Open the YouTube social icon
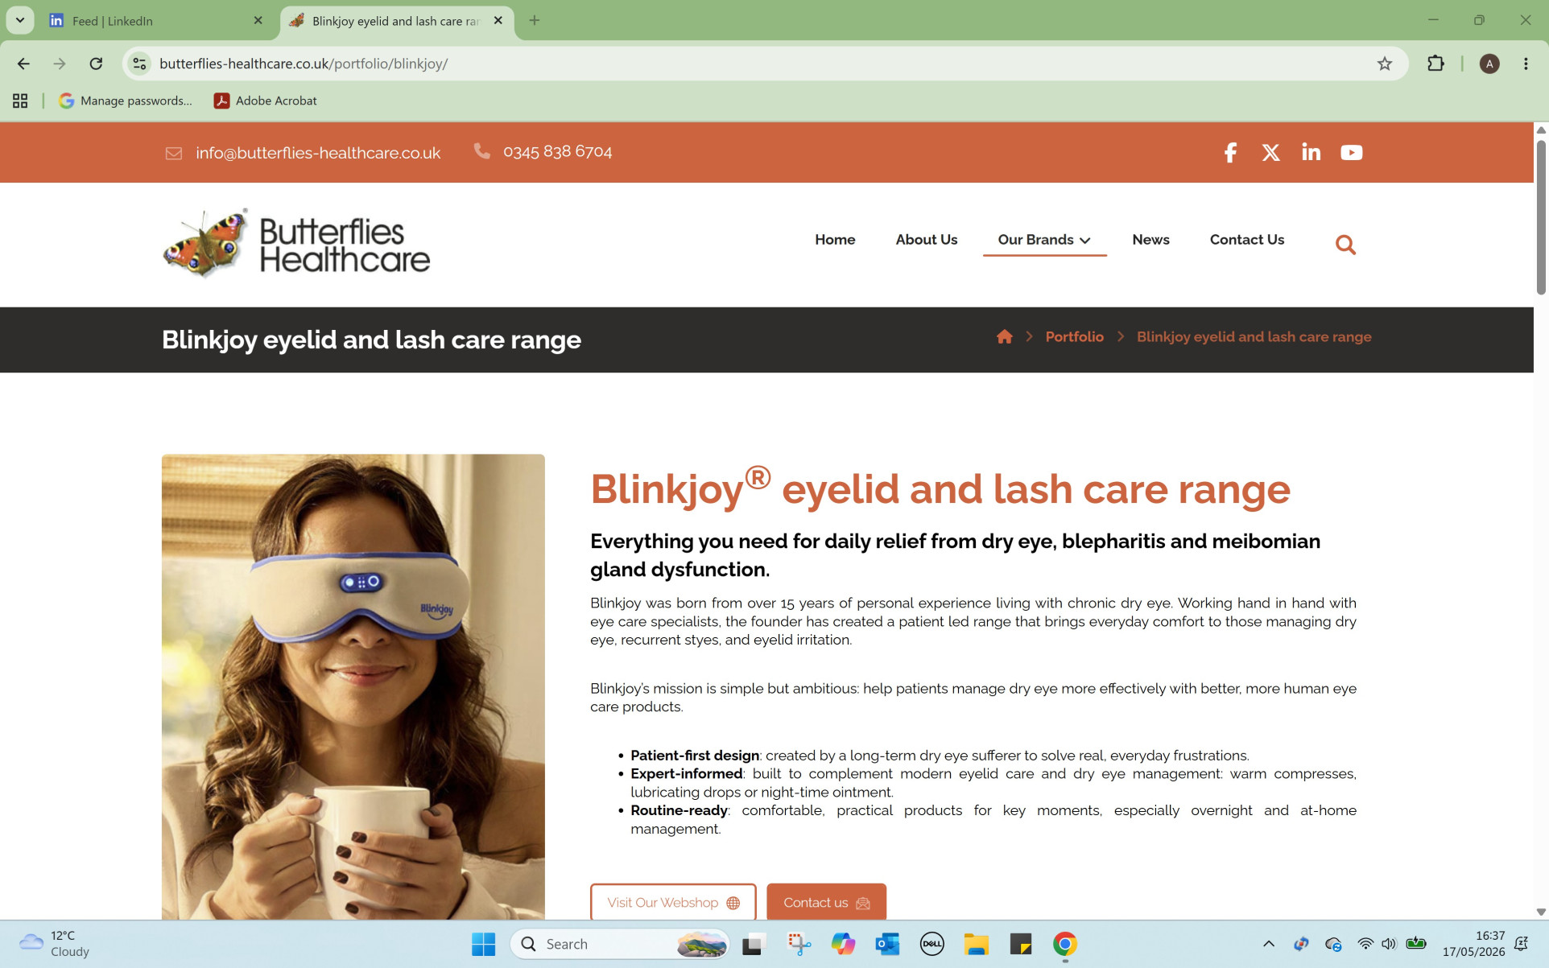 1352,153
